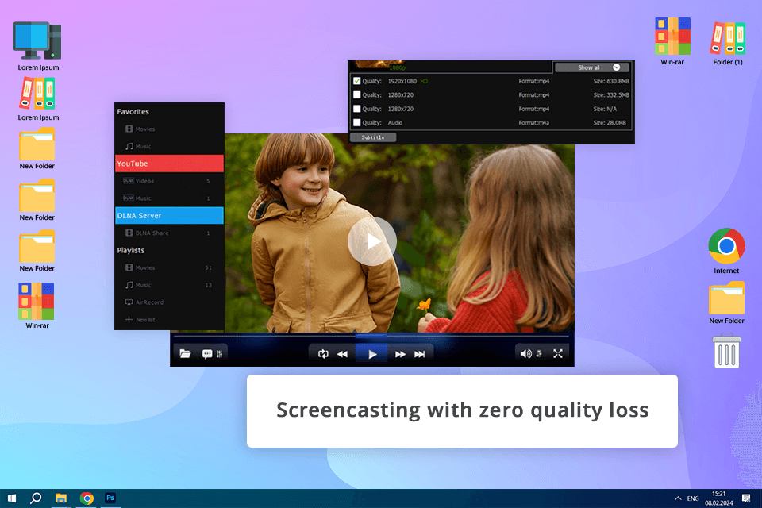This screenshot has width=762, height=508.
Task: Click the Size: 630.8MB text
Action: pyautogui.click(x=611, y=81)
